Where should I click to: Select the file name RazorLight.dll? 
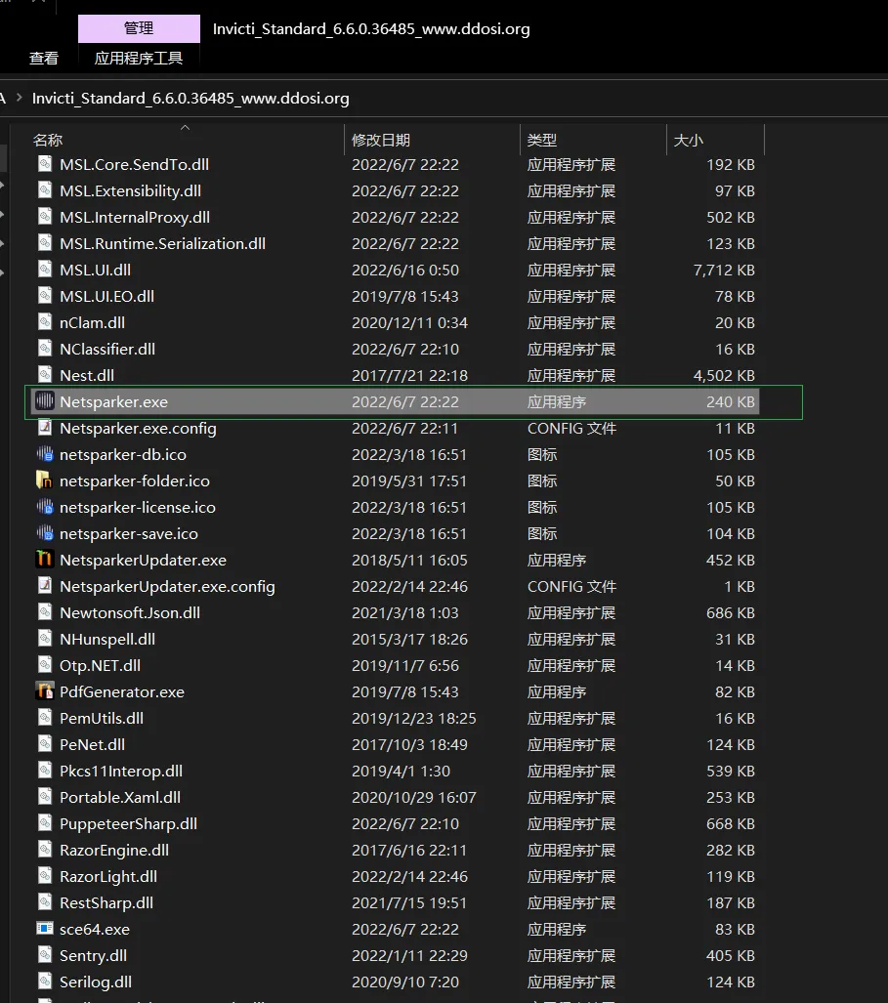pyautogui.click(x=108, y=876)
